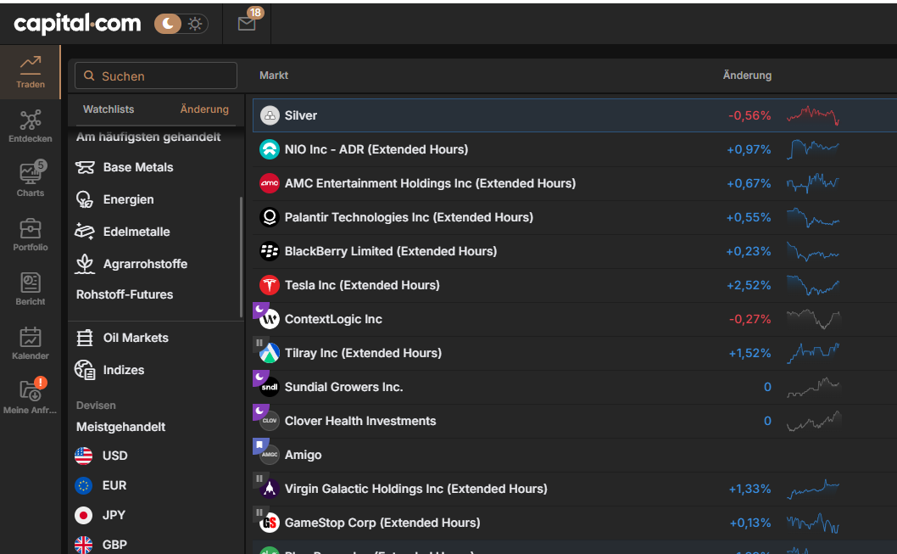Click the NIO logo icon
Viewport: 897px width, 554px height.
[x=270, y=149]
